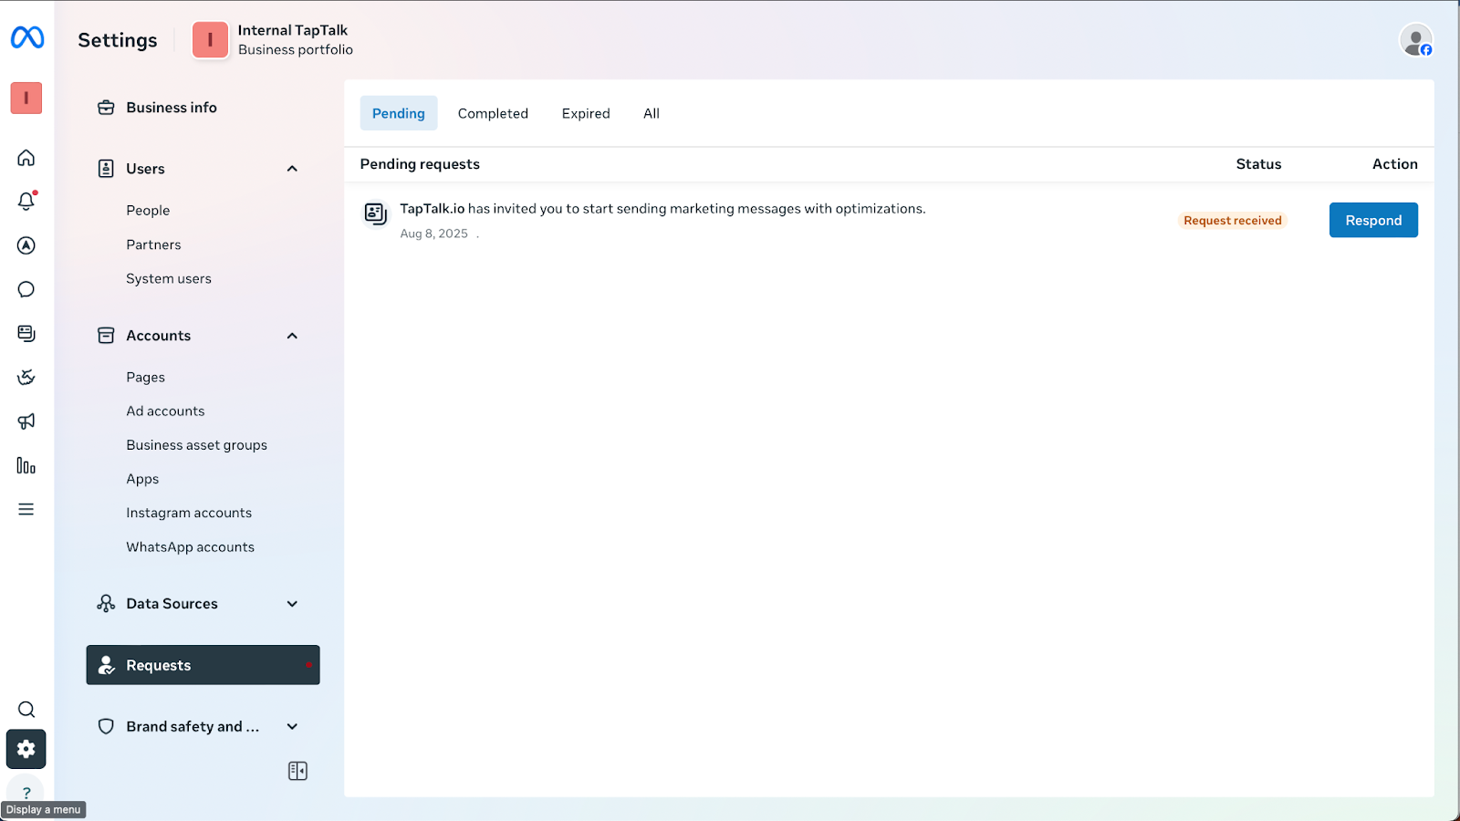Open System users settings
1460x821 pixels.
tap(169, 279)
